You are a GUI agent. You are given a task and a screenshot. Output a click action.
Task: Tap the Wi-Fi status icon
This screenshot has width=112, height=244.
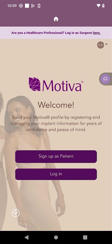98,6
